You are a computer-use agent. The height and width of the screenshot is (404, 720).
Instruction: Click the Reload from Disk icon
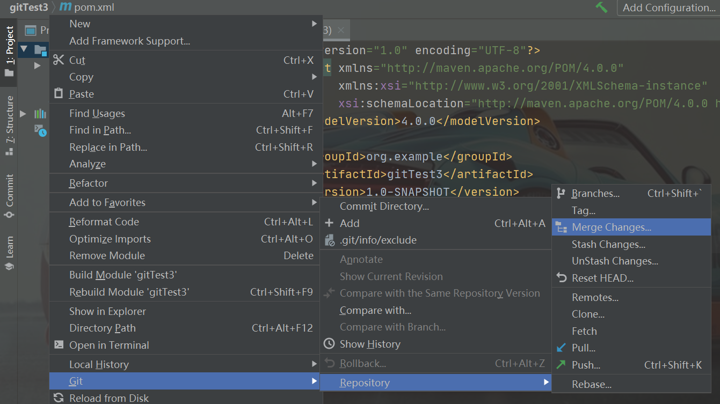point(59,398)
